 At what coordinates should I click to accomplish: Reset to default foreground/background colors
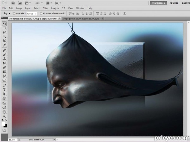click(3, 120)
